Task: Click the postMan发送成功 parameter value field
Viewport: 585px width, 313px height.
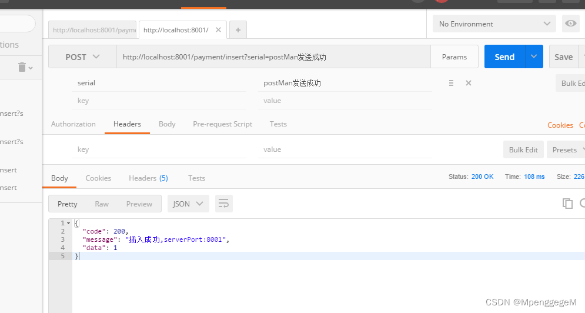Action: (x=345, y=83)
